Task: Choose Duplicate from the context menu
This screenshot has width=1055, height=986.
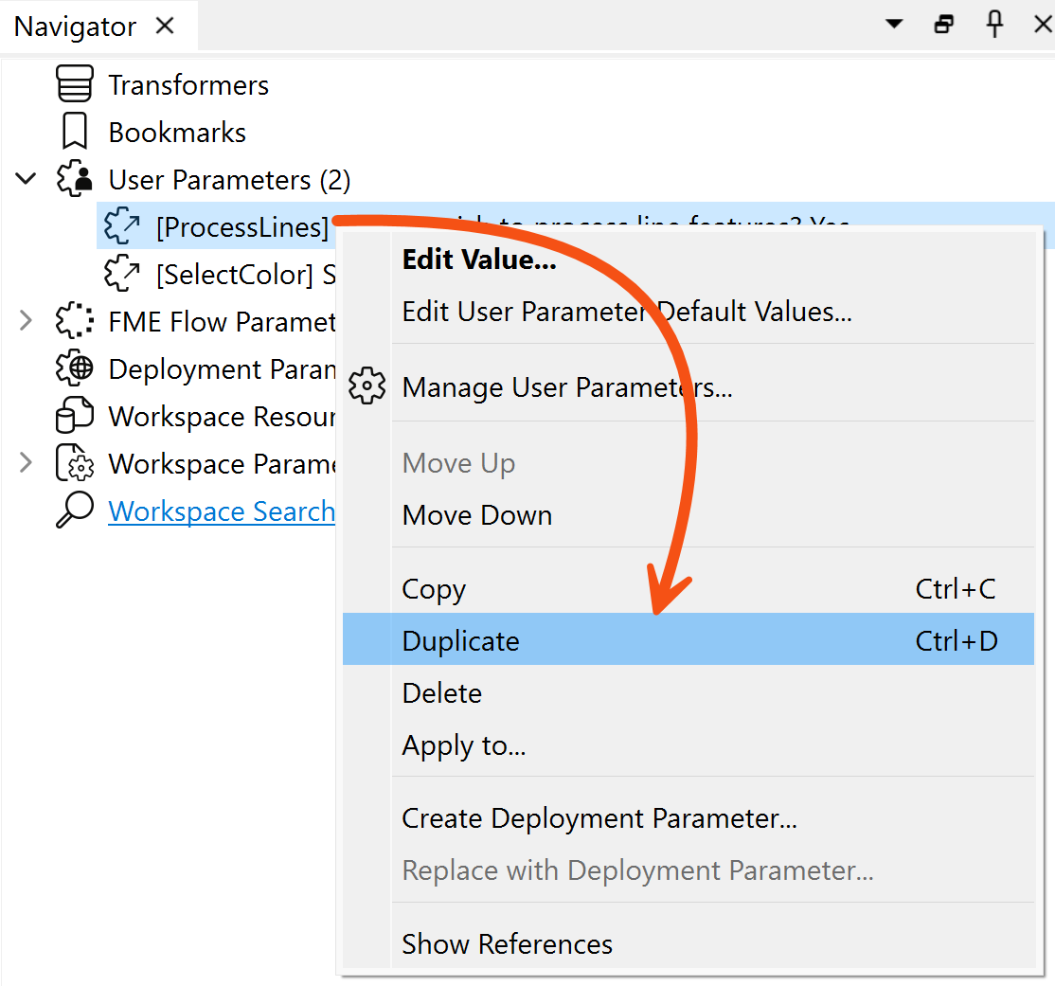Action: click(460, 640)
